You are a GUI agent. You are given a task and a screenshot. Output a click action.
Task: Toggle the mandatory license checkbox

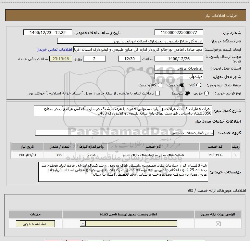[x=218, y=224]
